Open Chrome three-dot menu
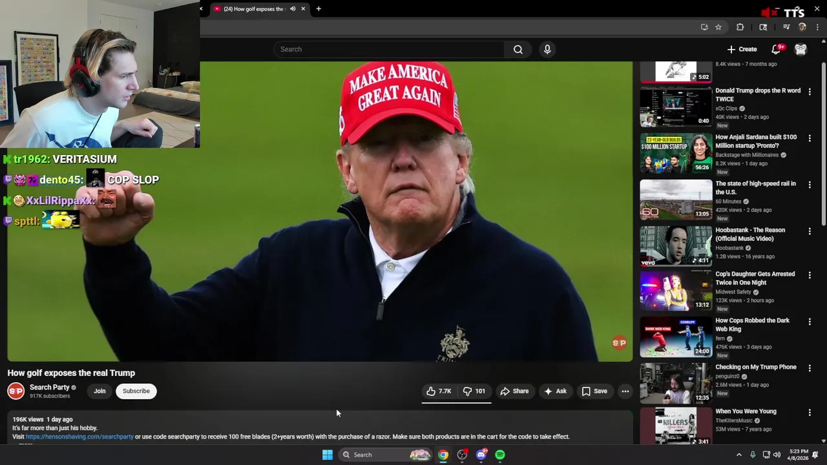This screenshot has height=465, width=827. click(817, 27)
